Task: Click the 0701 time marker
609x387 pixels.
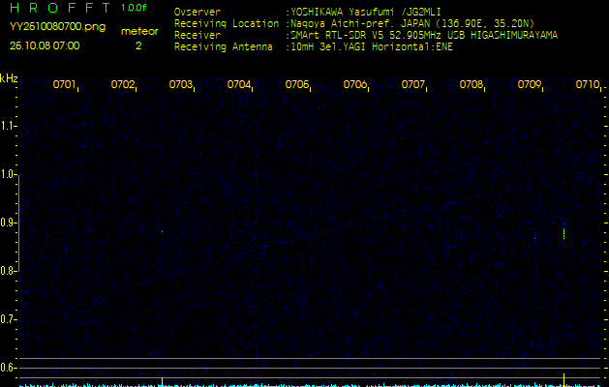Action: click(x=64, y=84)
